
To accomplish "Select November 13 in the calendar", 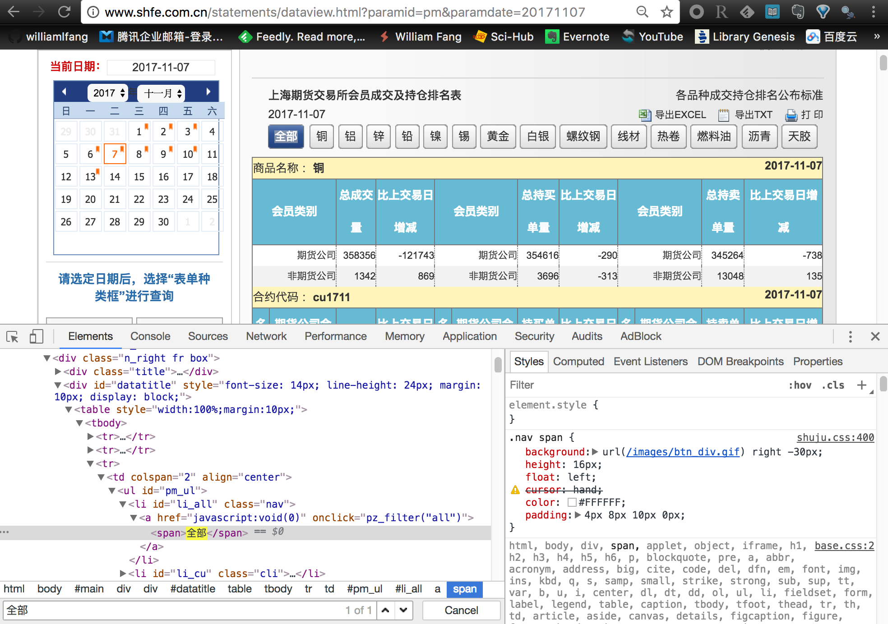I will (x=90, y=177).
